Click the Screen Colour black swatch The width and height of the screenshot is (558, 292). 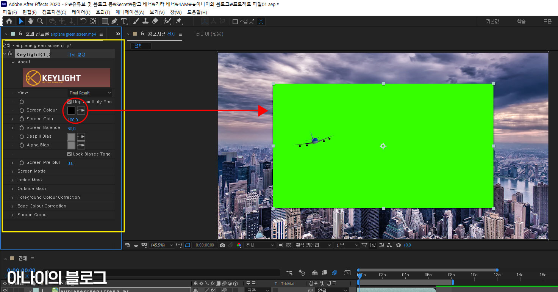tap(71, 110)
